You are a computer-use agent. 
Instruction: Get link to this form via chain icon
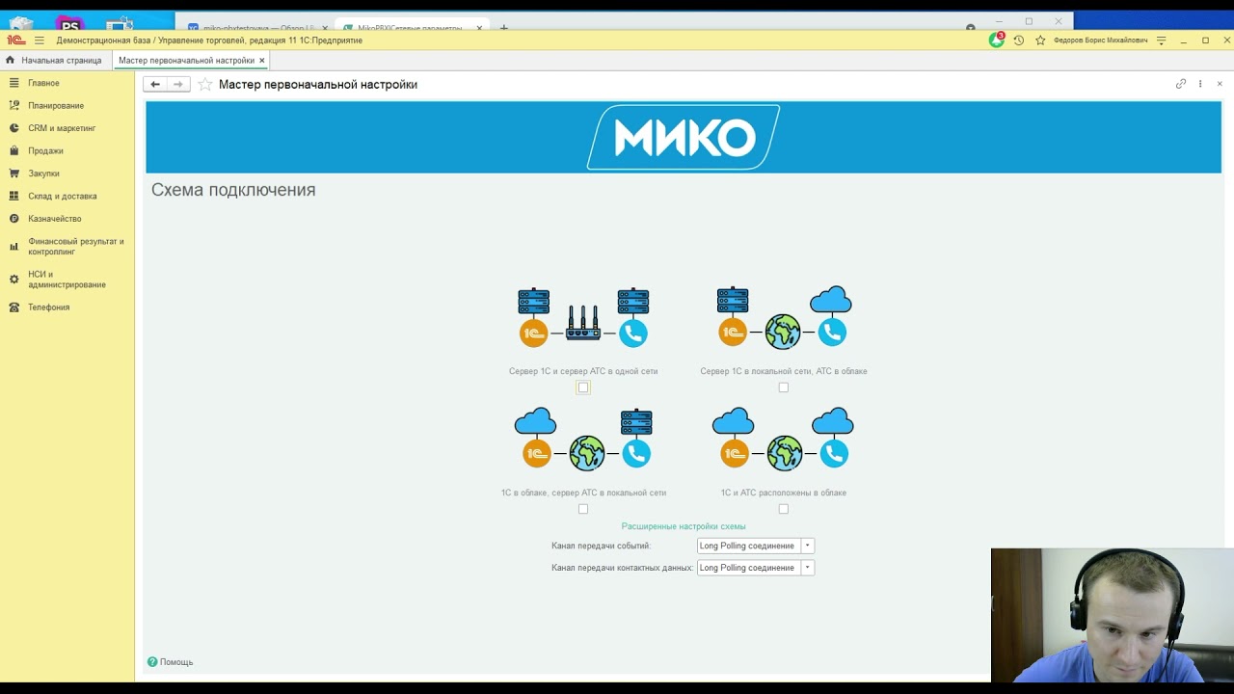(x=1181, y=84)
